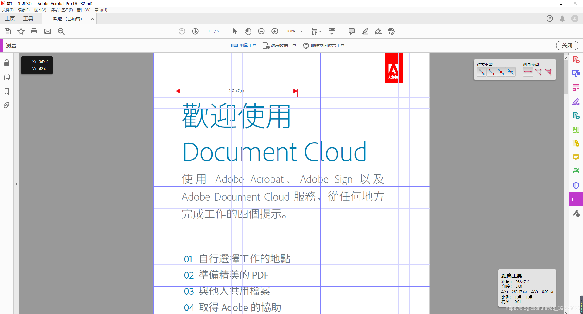Screen dimensions: 583x314
Task: Open notifications bell icon
Action: tap(562, 19)
